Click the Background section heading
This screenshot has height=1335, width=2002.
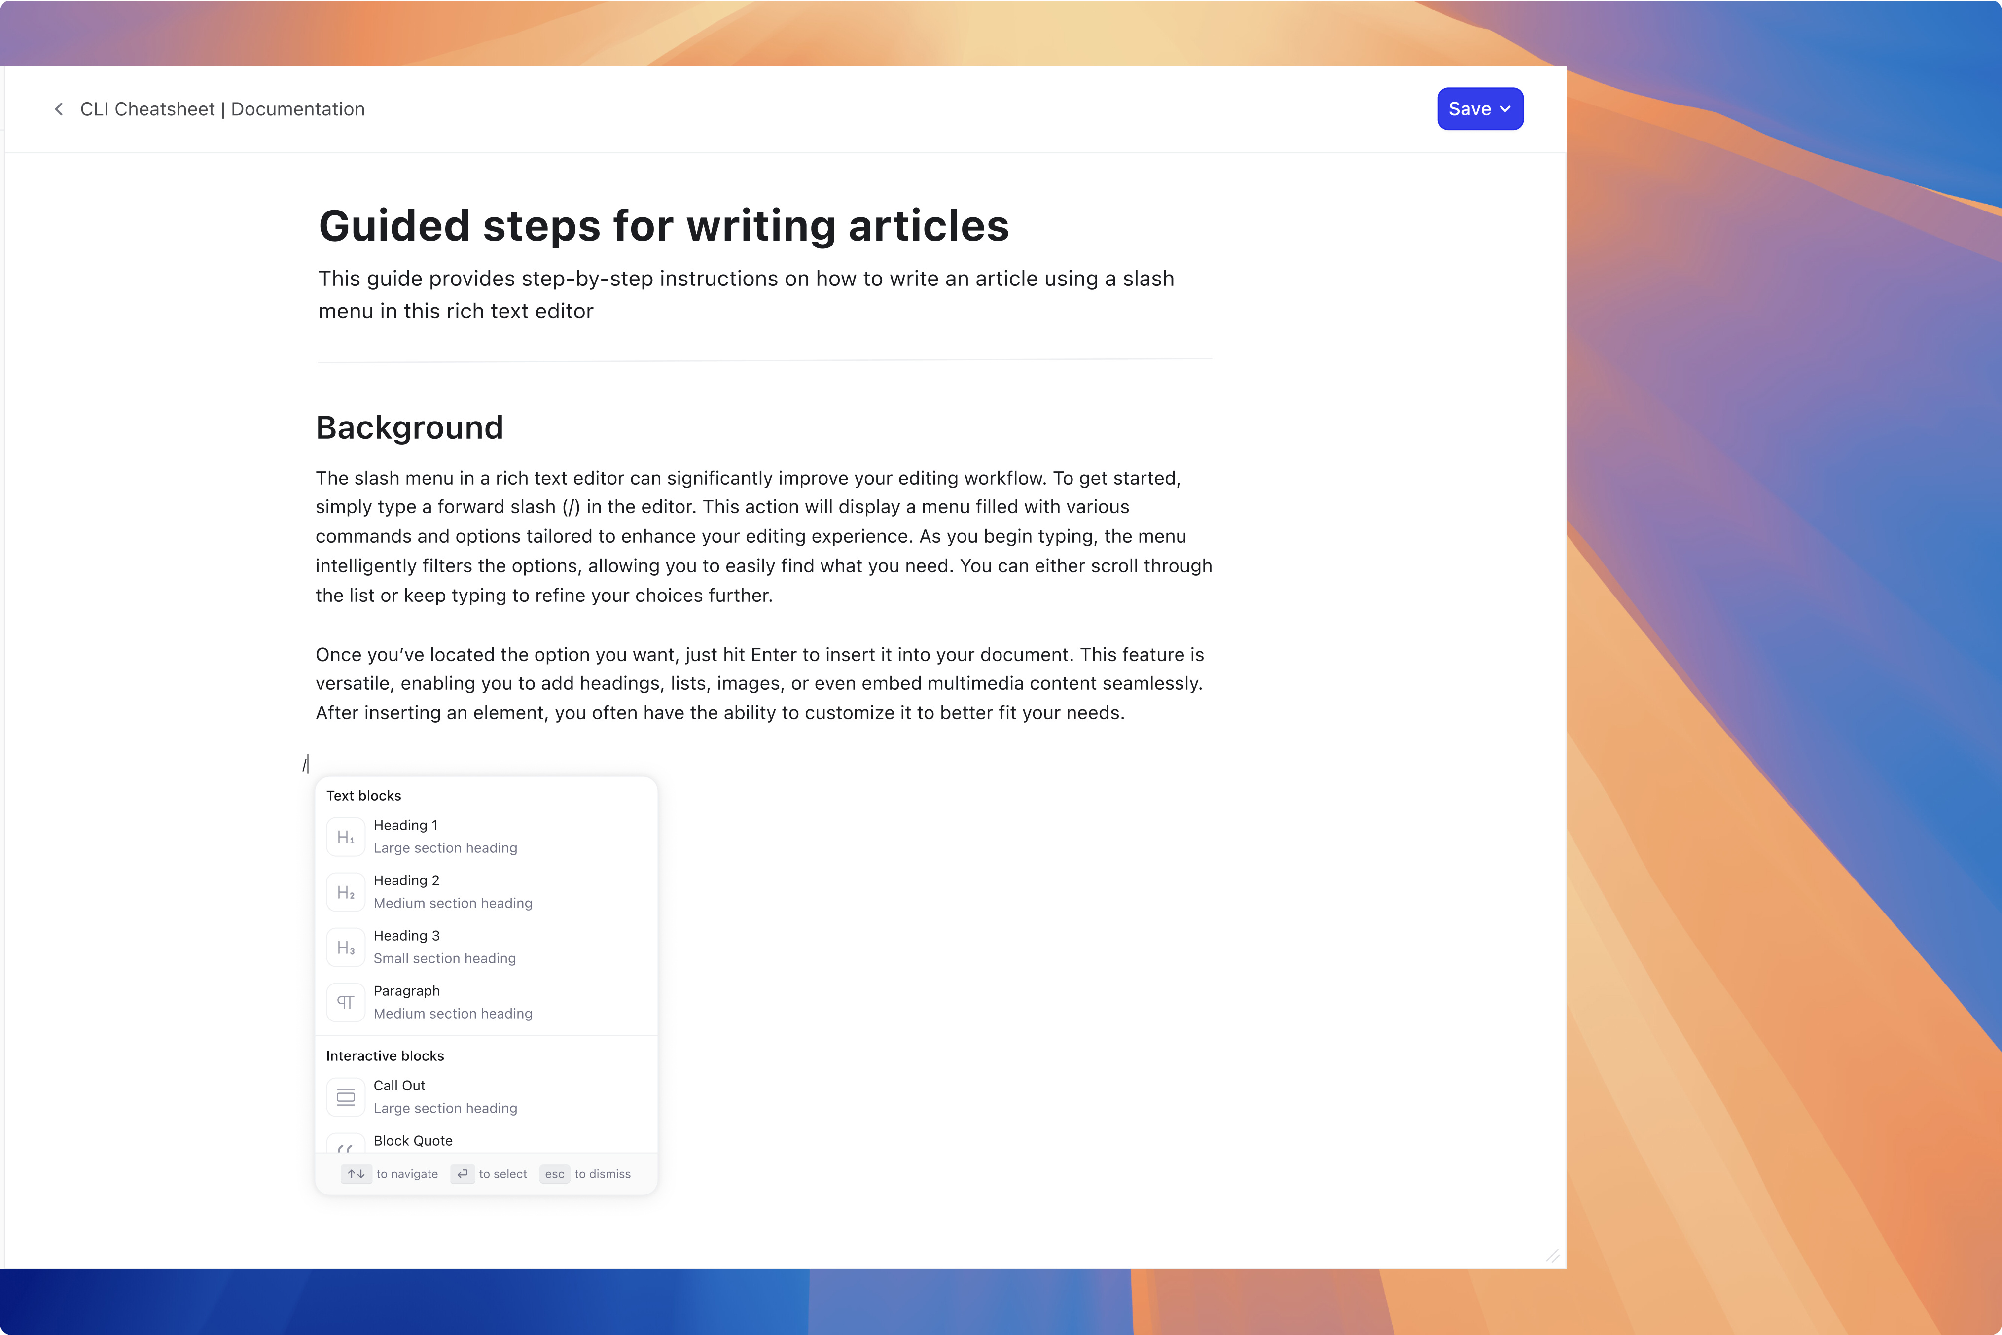click(410, 427)
